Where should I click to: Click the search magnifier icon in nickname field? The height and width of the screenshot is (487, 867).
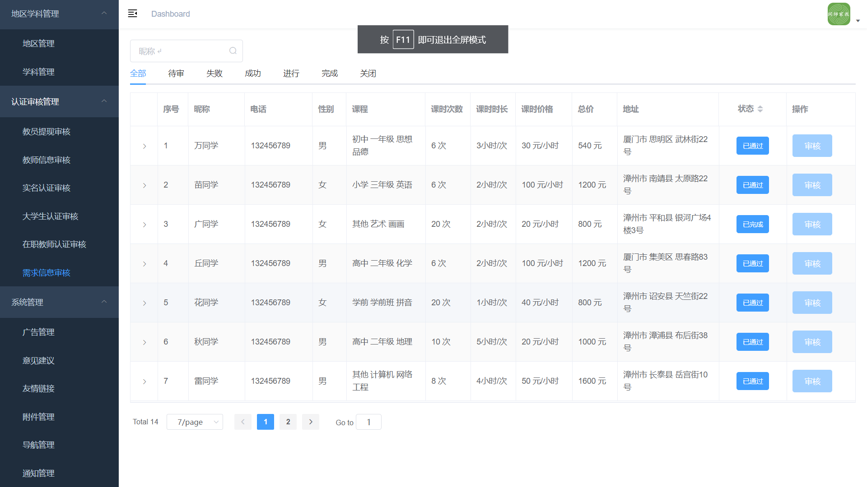[x=233, y=51]
